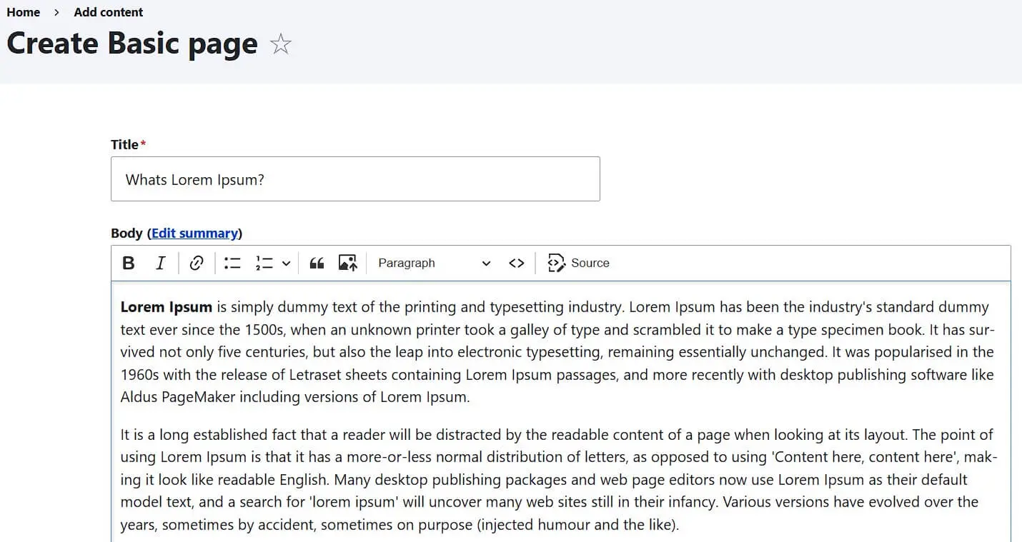Viewport: 1022px width, 542px height.
Task: Insert a block quote
Action: pos(316,263)
